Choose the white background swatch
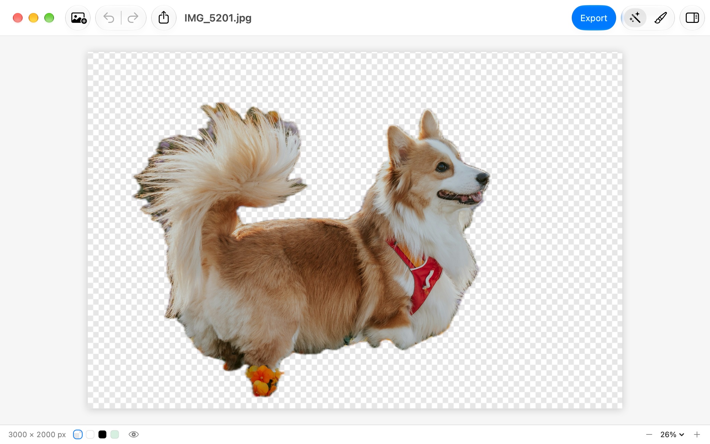Image resolution: width=710 pixels, height=444 pixels. [x=90, y=434]
